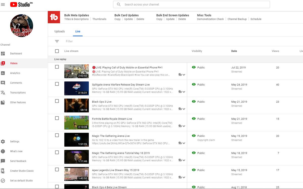Open Transcriptions in the sidebar
Image resolution: width=303 pixels, height=189 pixels.
[18, 93]
